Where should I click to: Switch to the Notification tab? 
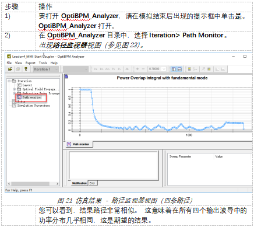pos(79,183)
